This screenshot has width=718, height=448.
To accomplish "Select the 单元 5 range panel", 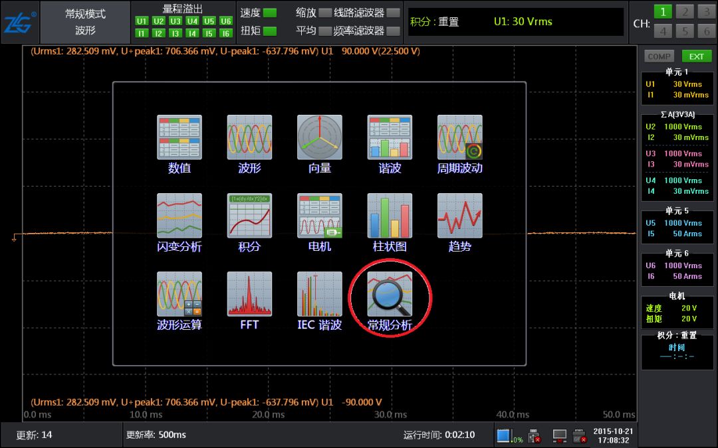I will point(677,226).
